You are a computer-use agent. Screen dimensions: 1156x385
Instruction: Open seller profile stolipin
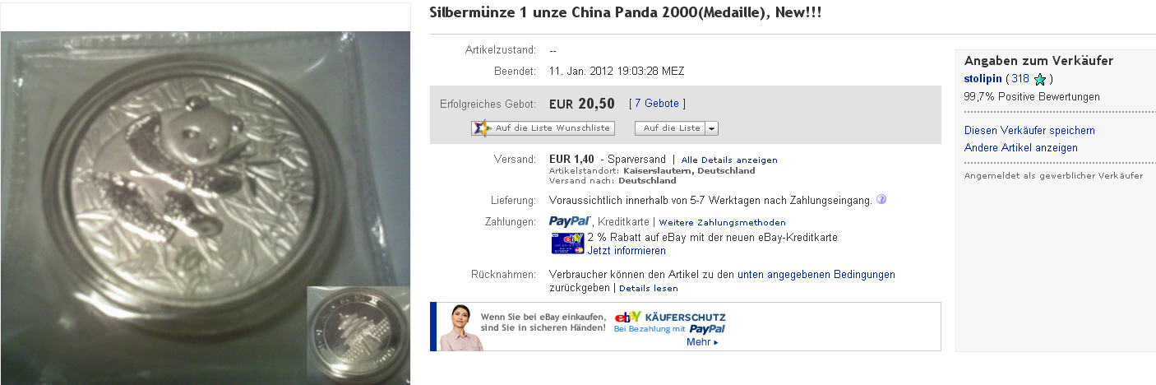pyautogui.click(x=983, y=79)
